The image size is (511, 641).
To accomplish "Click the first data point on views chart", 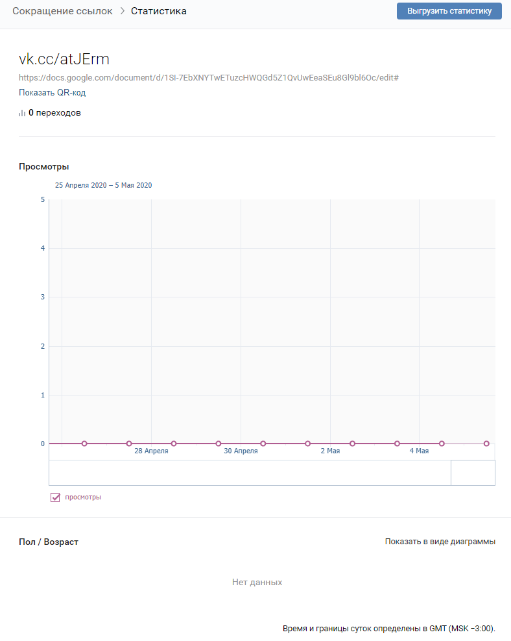I will coord(84,444).
